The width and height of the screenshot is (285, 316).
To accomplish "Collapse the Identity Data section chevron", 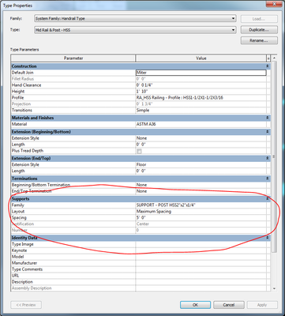I will [268, 238].
